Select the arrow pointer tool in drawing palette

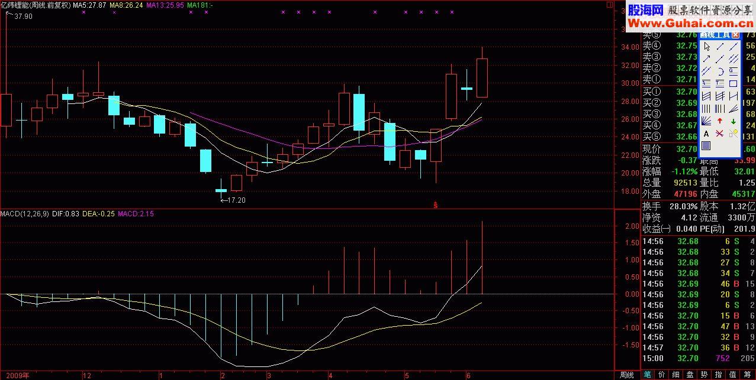706,47
